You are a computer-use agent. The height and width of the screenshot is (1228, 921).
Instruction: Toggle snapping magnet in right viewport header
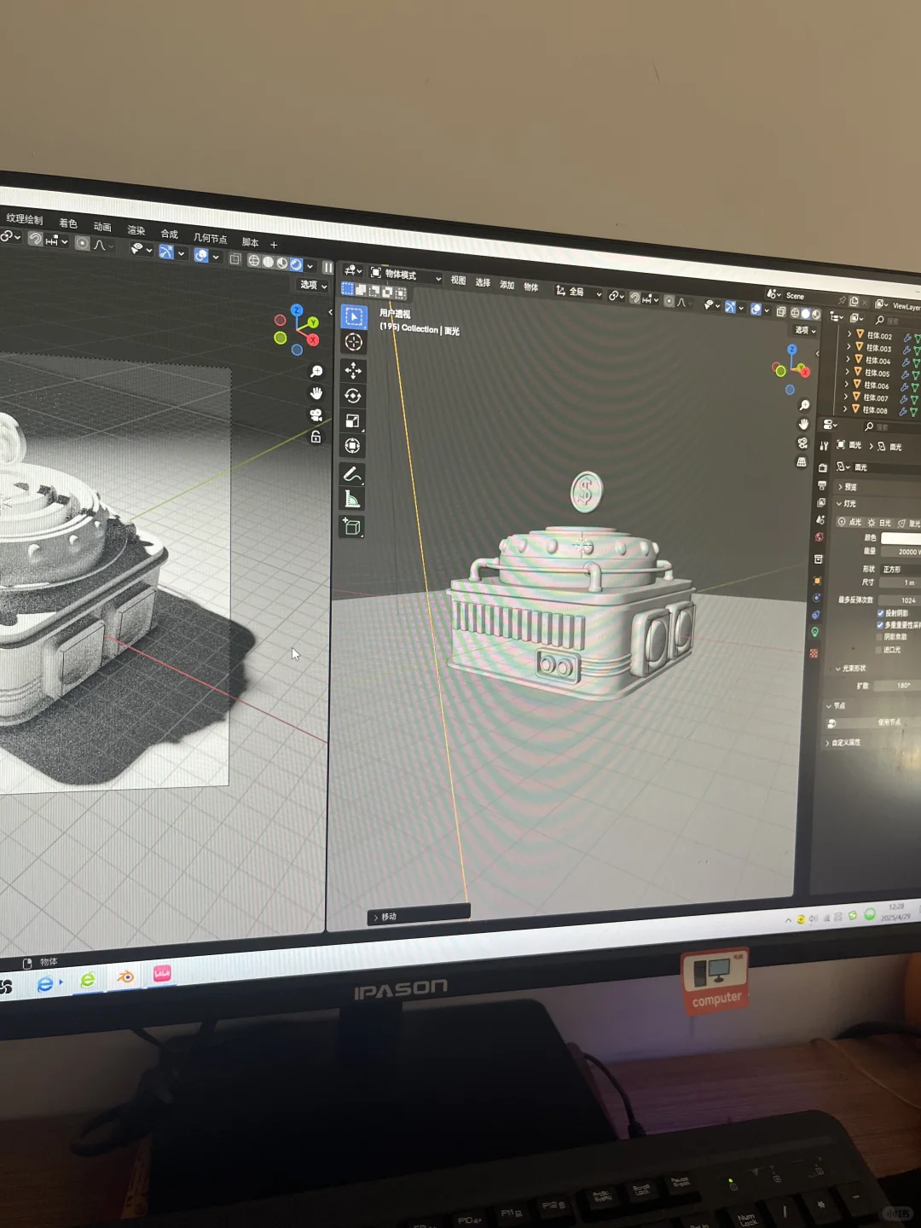point(634,298)
